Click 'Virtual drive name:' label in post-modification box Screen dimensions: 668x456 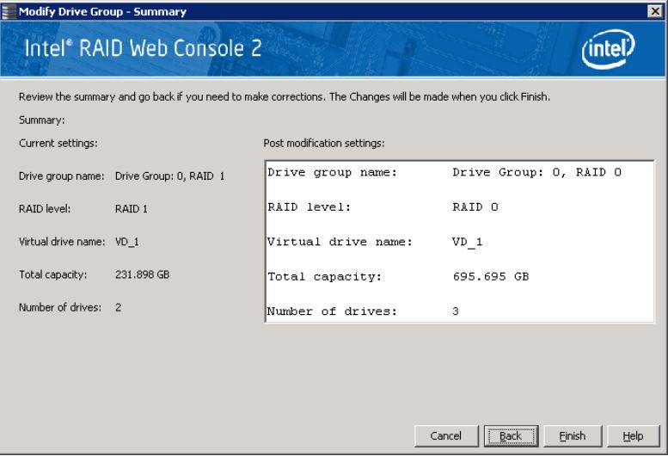pos(340,242)
